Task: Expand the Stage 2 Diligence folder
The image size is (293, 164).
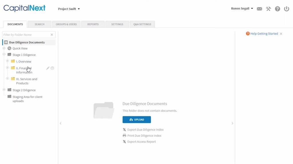Action: tap(4, 90)
